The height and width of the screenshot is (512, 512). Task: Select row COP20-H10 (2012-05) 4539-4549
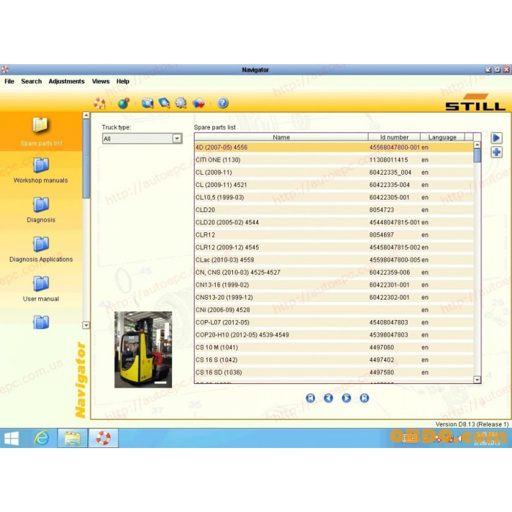pos(333,335)
